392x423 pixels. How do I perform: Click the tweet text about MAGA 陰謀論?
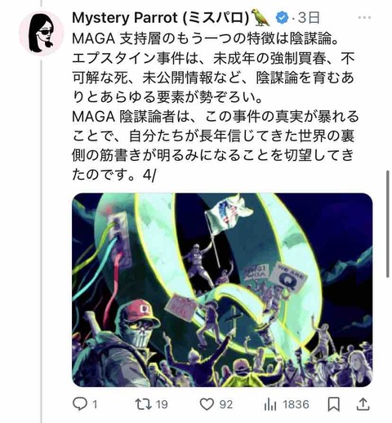coord(215,106)
